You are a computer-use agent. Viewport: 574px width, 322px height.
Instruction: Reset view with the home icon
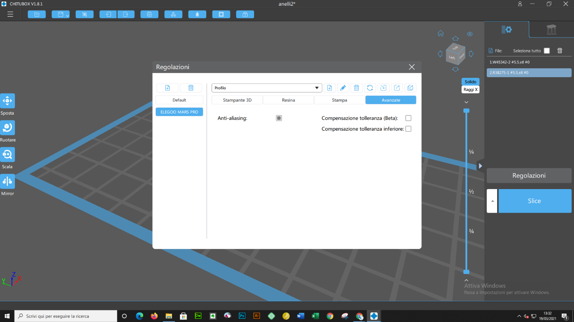click(x=441, y=34)
